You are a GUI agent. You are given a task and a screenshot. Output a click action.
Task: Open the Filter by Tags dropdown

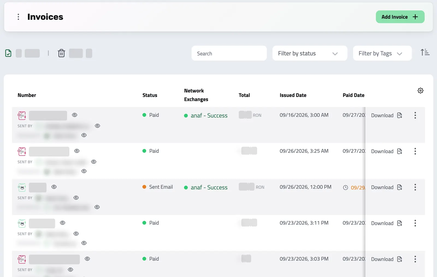(x=382, y=53)
